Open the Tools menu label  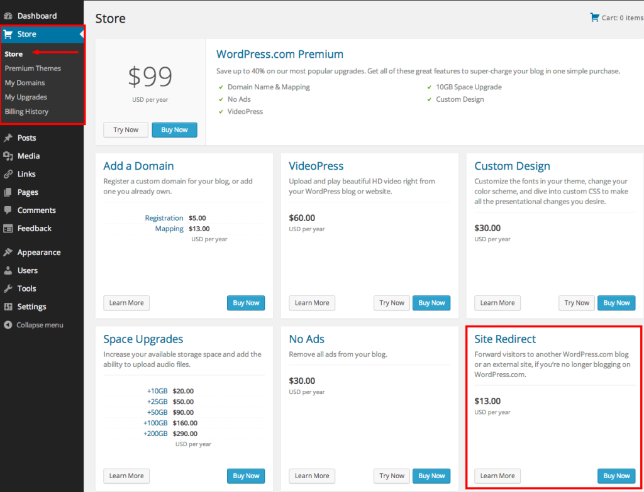[26, 288]
